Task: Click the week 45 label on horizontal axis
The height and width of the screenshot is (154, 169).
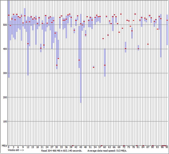Action: pos(81,147)
